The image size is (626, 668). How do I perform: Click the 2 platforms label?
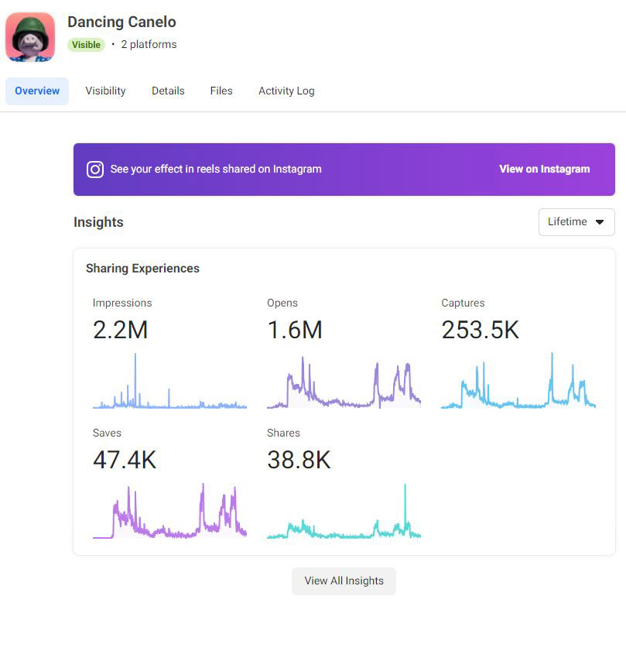(x=149, y=45)
